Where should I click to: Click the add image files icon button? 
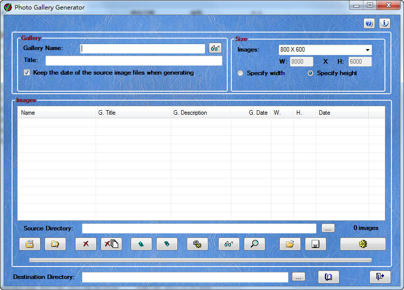(x=30, y=244)
